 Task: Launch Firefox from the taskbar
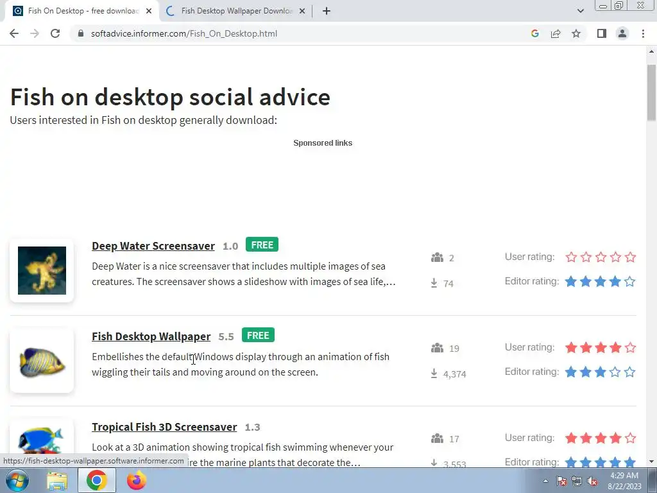click(137, 481)
